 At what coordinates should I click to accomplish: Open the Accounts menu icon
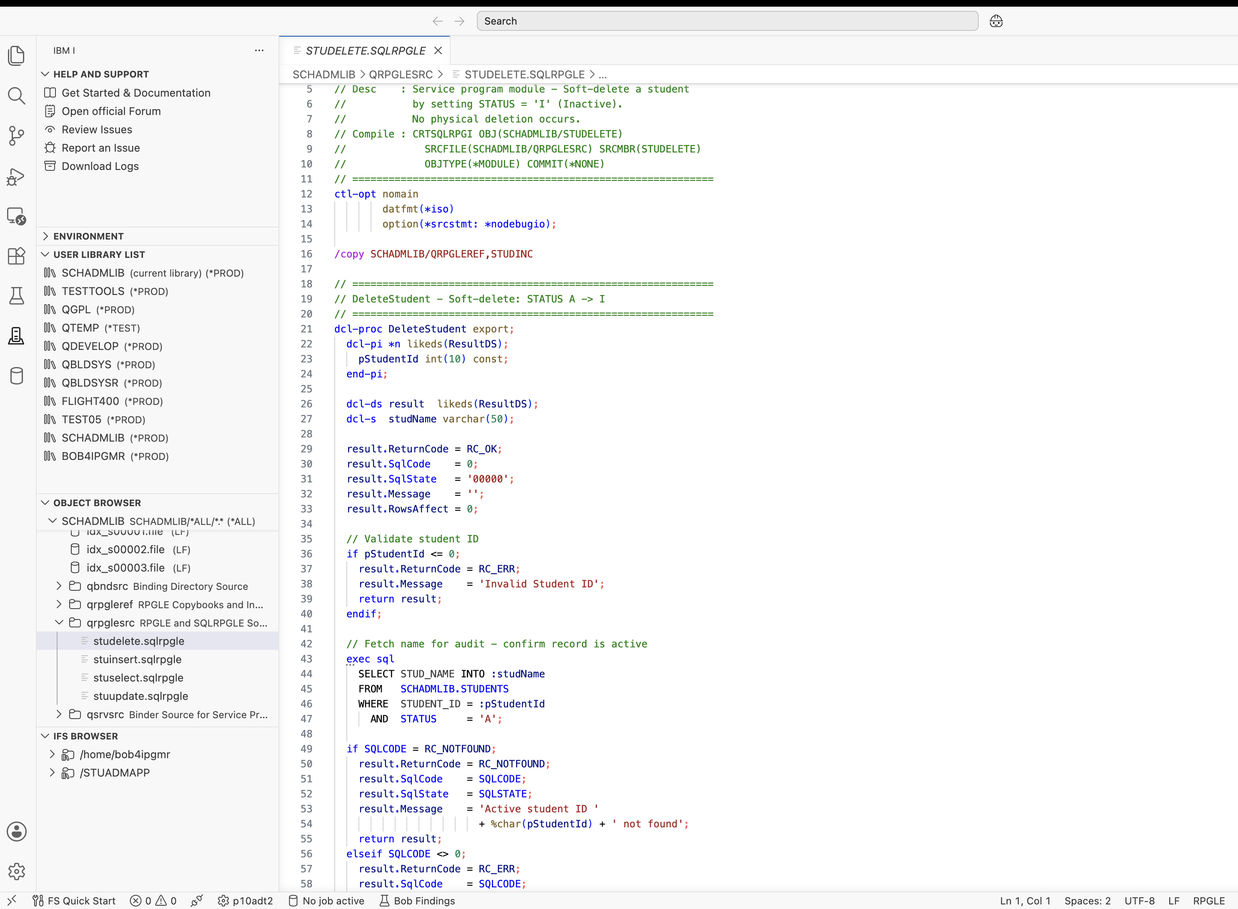(x=17, y=832)
